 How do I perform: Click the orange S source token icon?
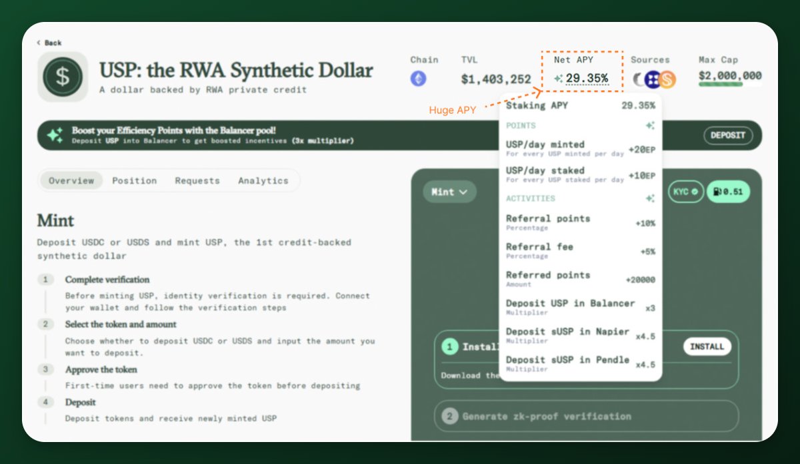[667, 79]
